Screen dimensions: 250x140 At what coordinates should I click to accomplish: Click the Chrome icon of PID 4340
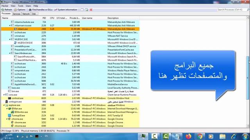(x=12, y=126)
